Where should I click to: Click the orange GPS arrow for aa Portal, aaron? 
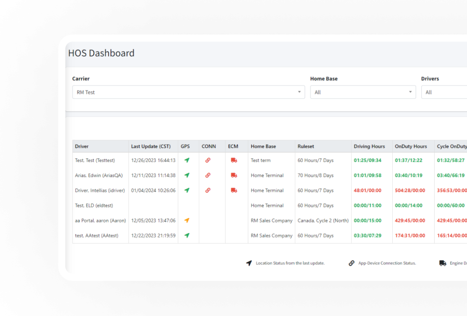click(186, 220)
